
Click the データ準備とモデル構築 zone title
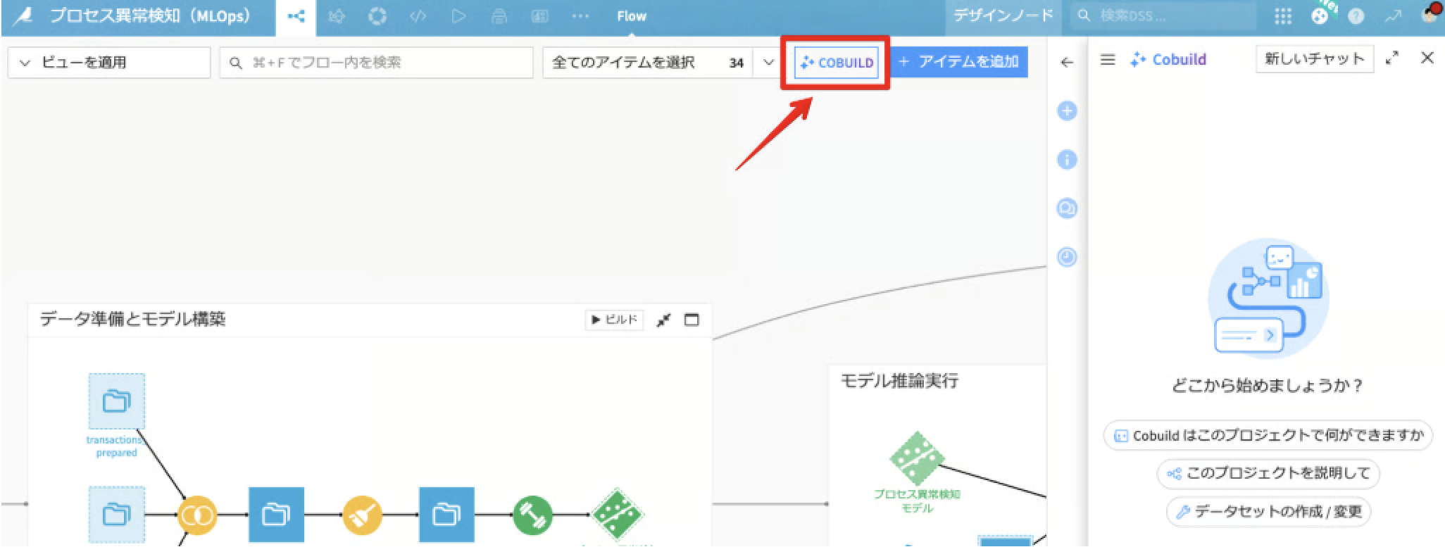132,320
